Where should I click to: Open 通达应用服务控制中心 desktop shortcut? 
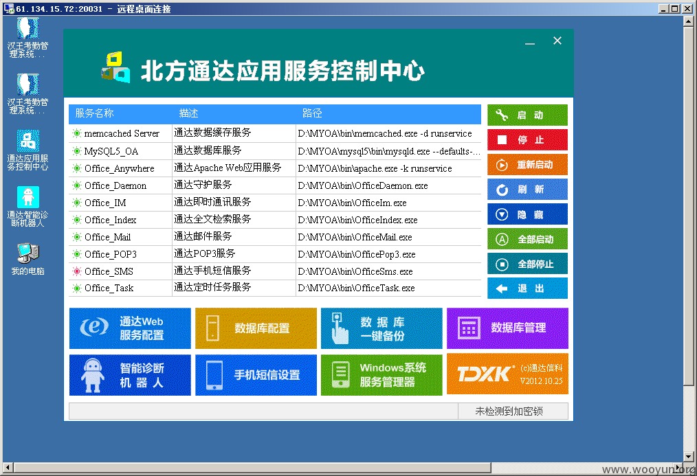click(x=27, y=150)
